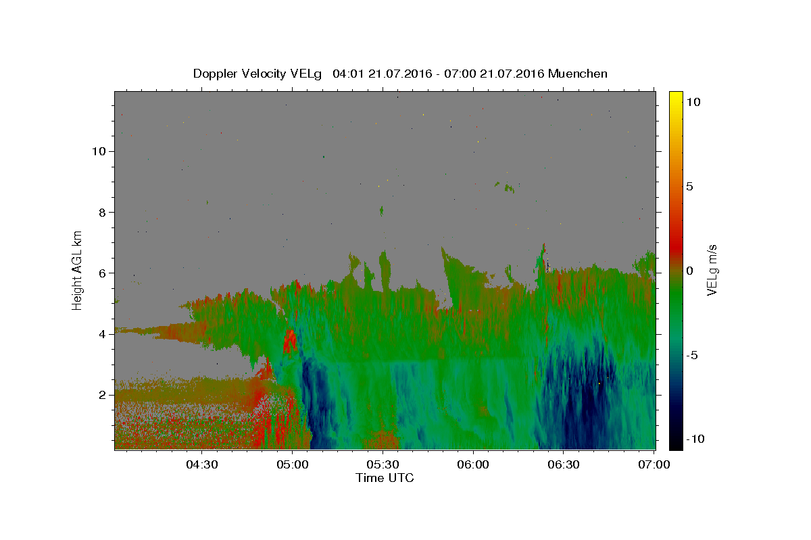Click the height tick label 6

tap(103, 273)
